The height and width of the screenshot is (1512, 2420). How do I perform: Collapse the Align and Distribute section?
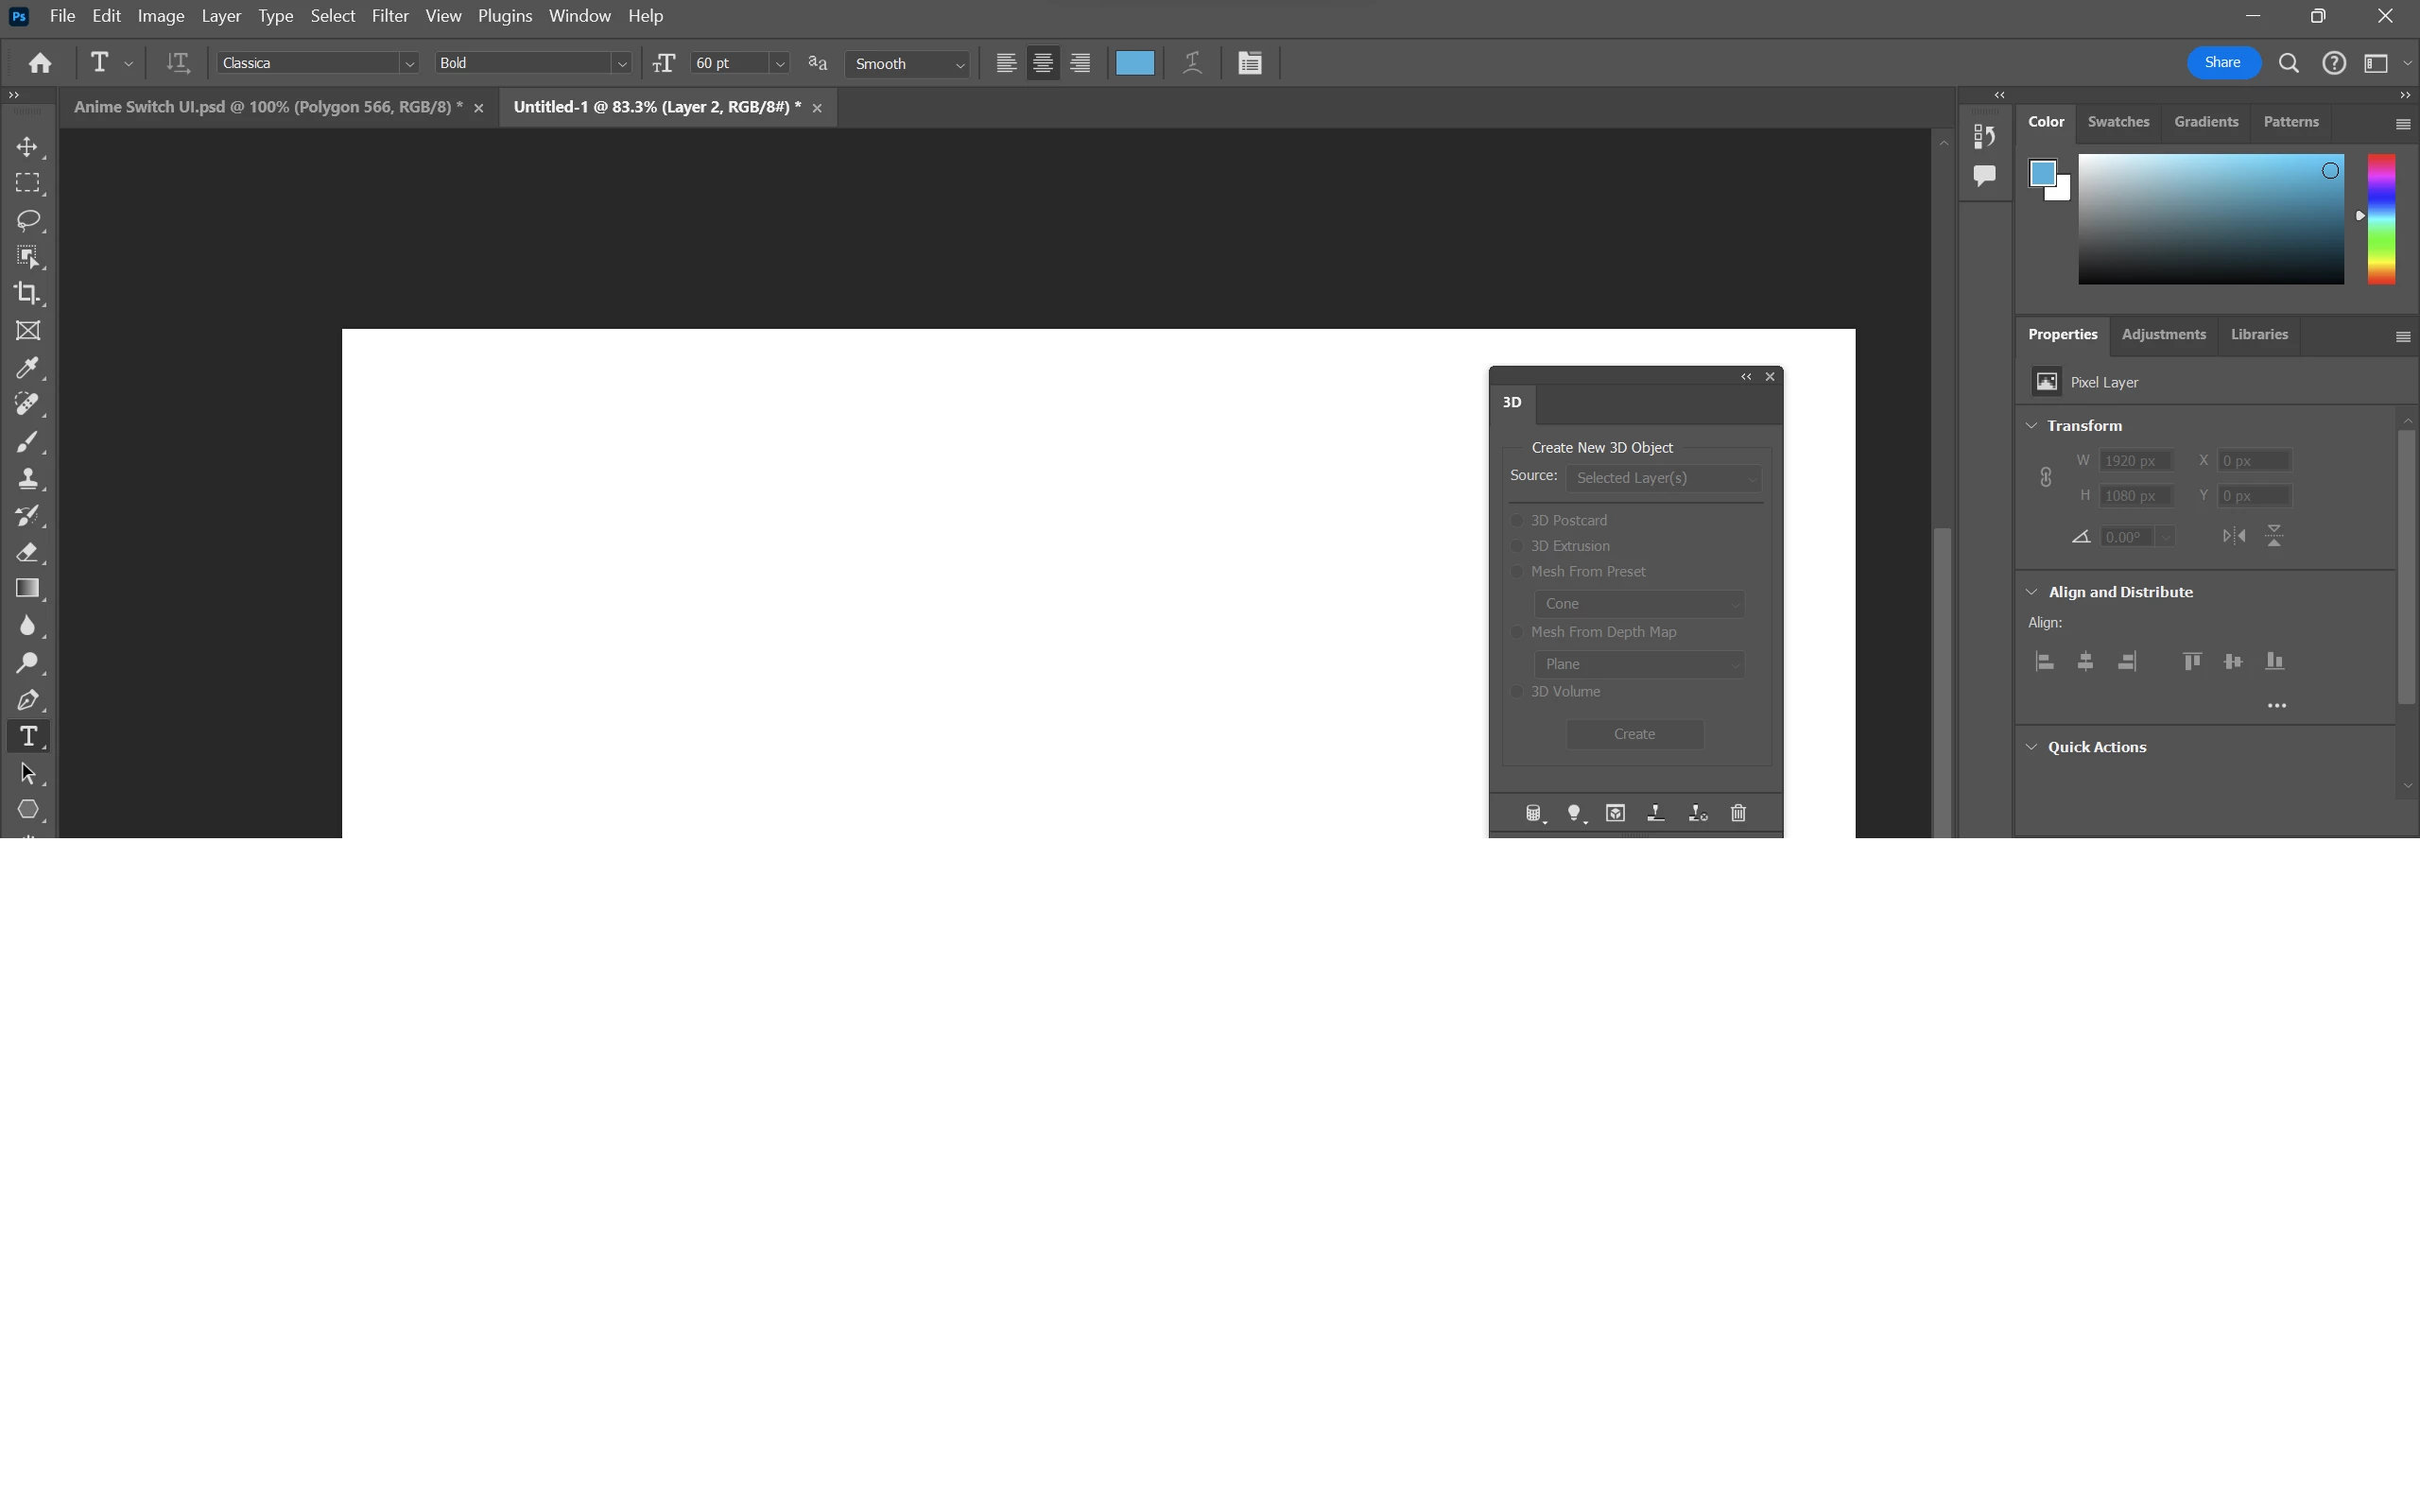pyautogui.click(x=2031, y=592)
